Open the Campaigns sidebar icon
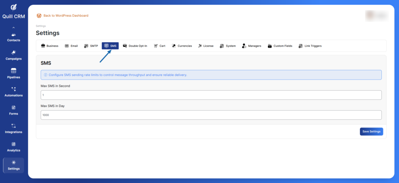The height and width of the screenshot is (183, 399). tap(14, 55)
